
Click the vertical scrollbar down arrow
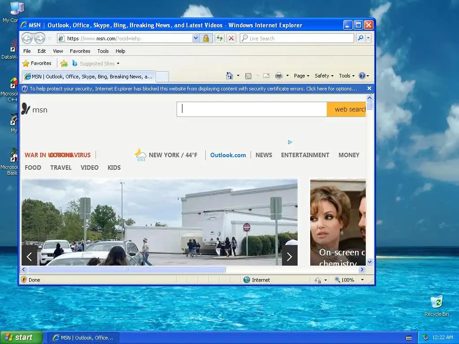tap(369, 262)
